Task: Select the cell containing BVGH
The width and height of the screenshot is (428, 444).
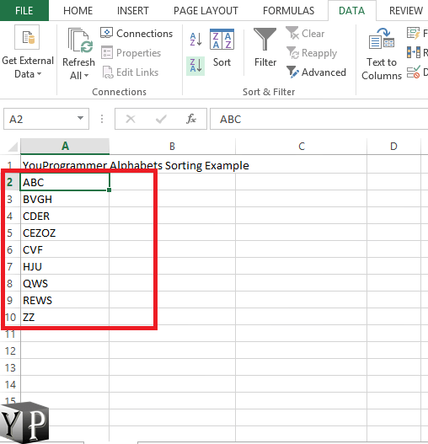Action: click(x=65, y=199)
